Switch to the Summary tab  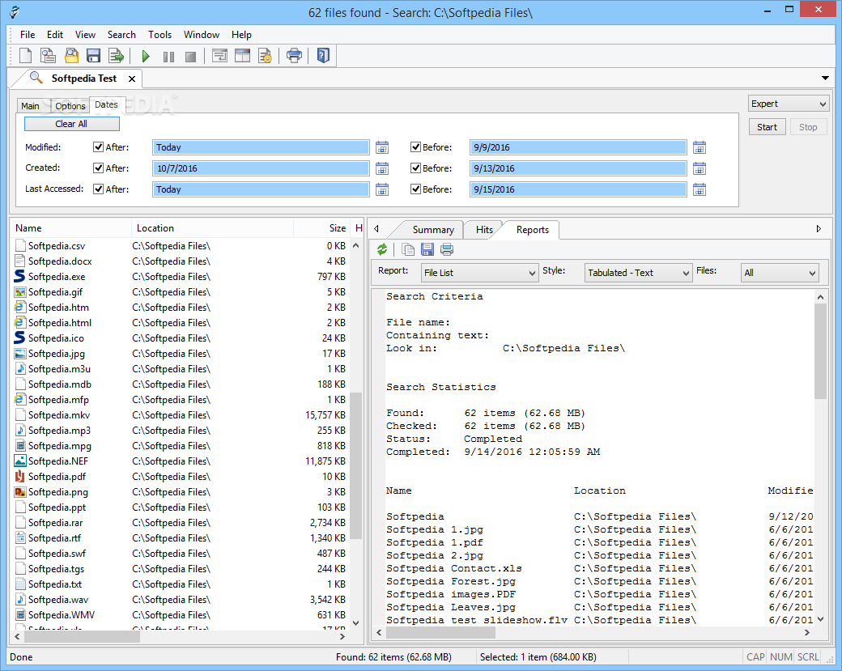pyautogui.click(x=433, y=230)
